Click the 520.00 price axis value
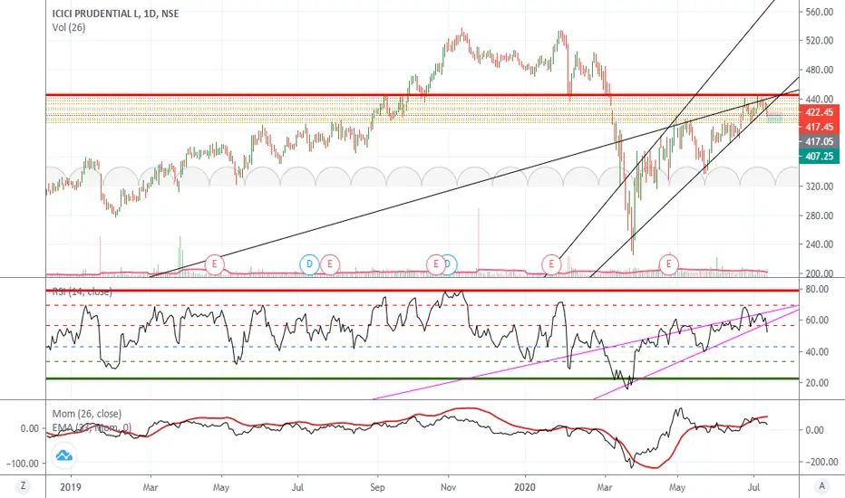The width and height of the screenshot is (845, 498). [820, 41]
